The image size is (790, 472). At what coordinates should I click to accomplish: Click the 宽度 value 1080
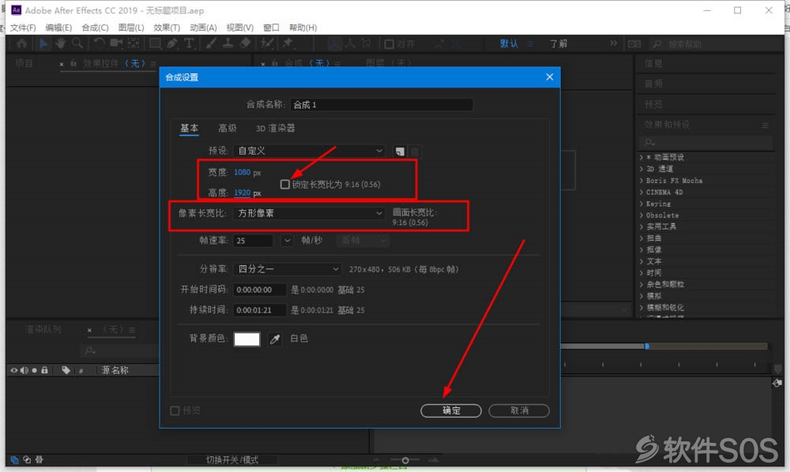(242, 172)
